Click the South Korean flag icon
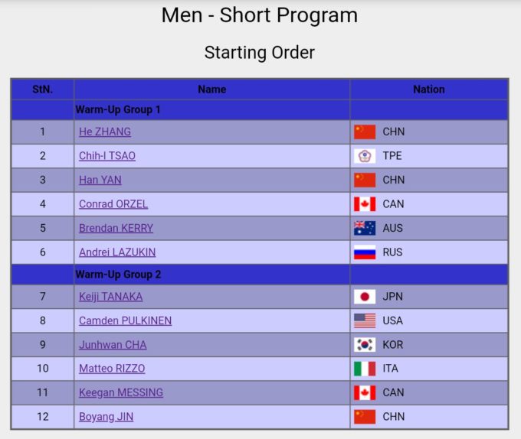 365,345
